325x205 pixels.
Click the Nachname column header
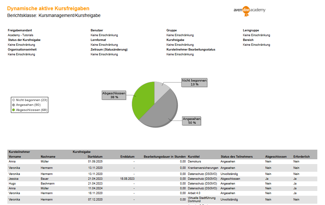point(48,157)
